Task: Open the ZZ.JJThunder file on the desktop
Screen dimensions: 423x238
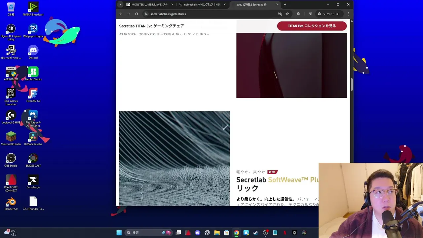Action: pyautogui.click(x=33, y=203)
